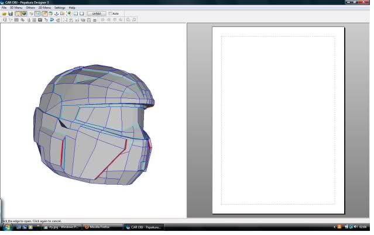Image resolution: width=374 pixels, height=235 pixels.
Task: Show hidden tray icons with the chevron
Action: click(x=334, y=227)
